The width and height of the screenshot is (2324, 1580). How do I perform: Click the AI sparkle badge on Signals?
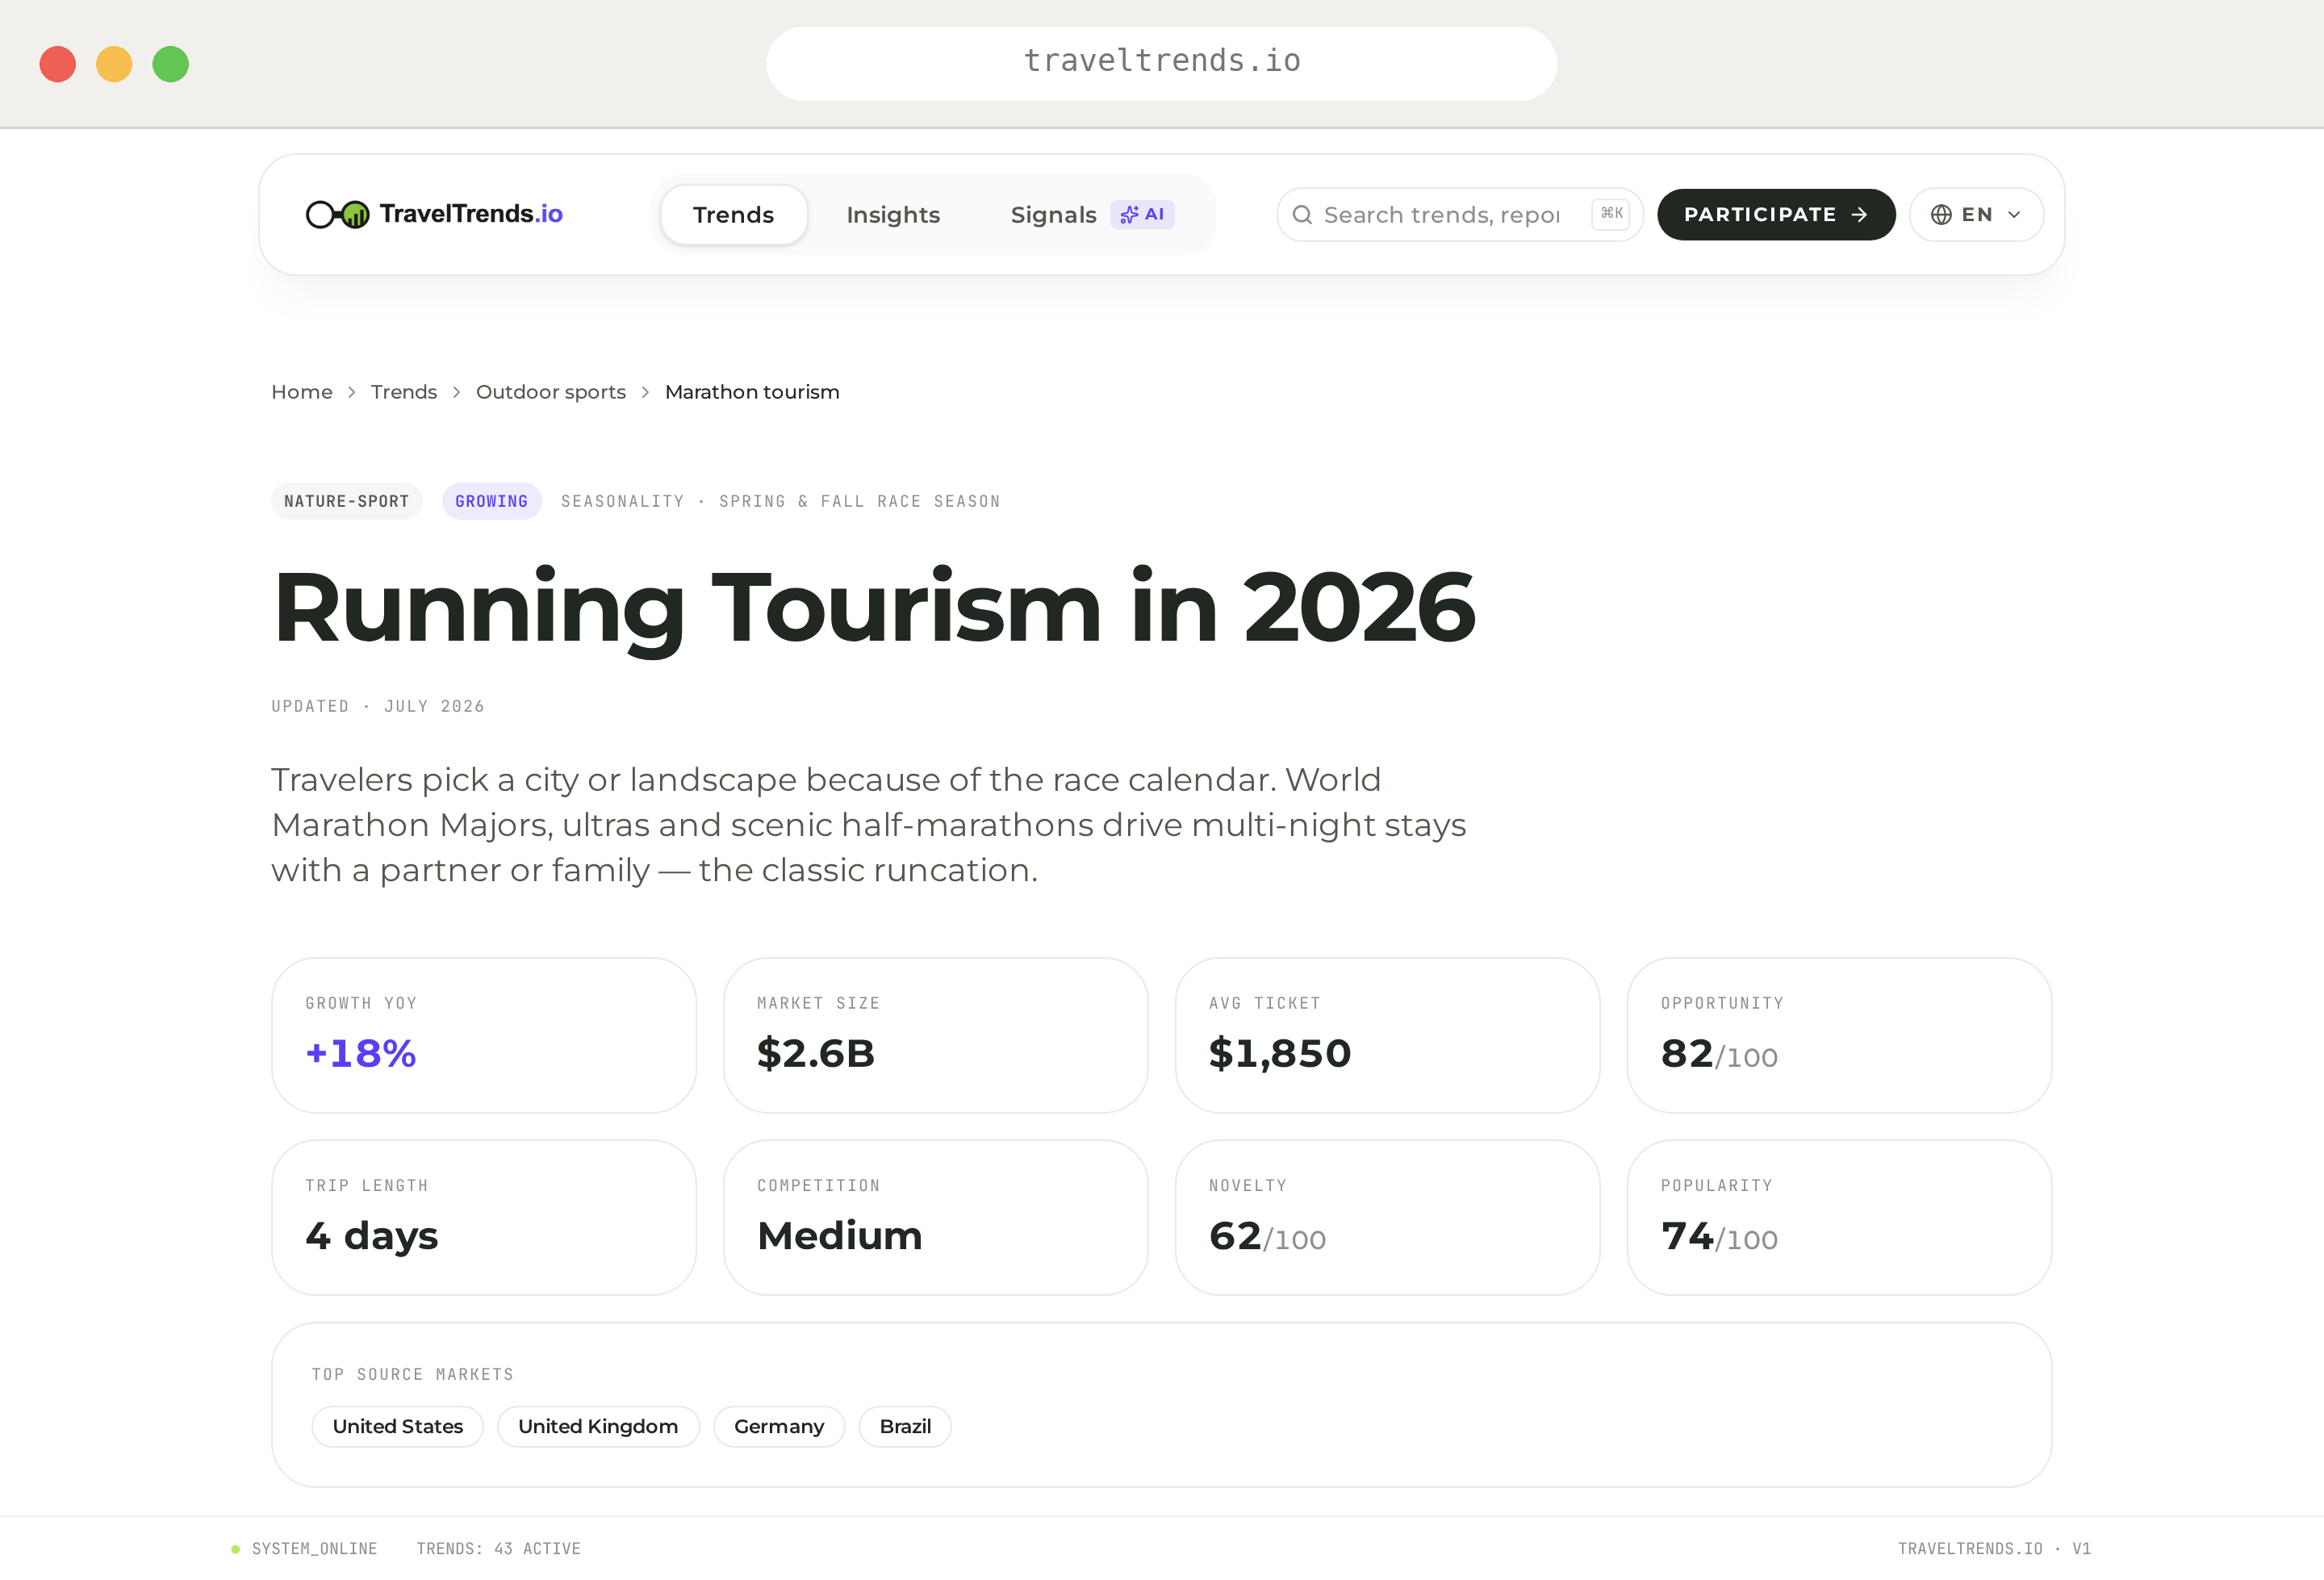pos(1142,215)
